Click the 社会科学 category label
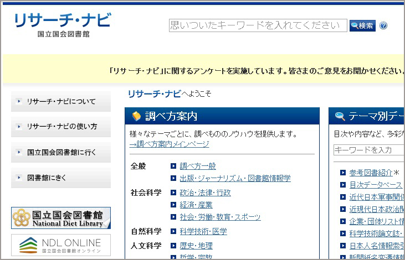Image resolution: width=405 pixels, height=260 pixels. click(x=146, y=193)
